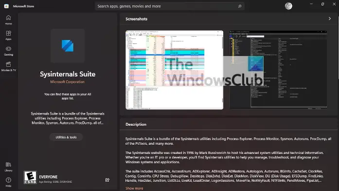Open Help from the sidebar

point(8,182)
